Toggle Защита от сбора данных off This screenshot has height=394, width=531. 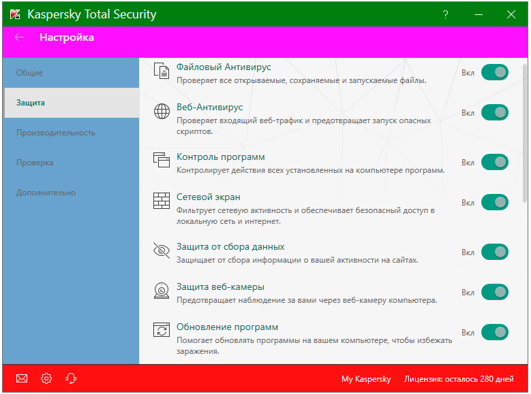coord(494,252)
